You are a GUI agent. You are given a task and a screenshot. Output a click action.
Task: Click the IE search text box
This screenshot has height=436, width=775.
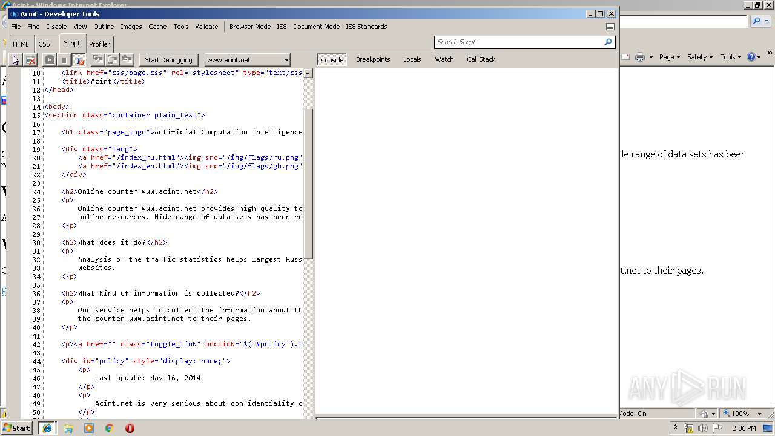(683, 21)
